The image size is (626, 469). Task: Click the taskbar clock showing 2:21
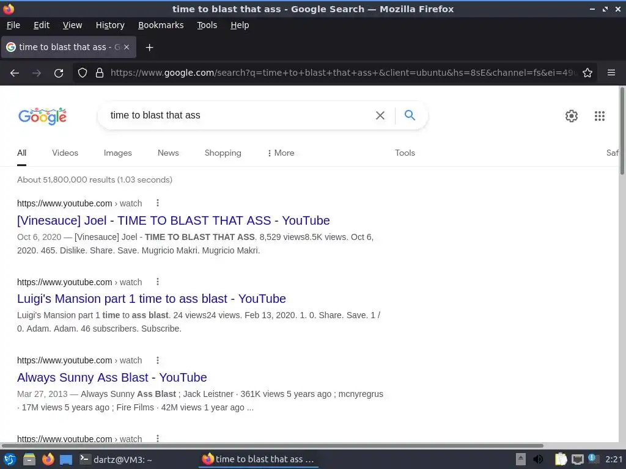tap(614, 459)
